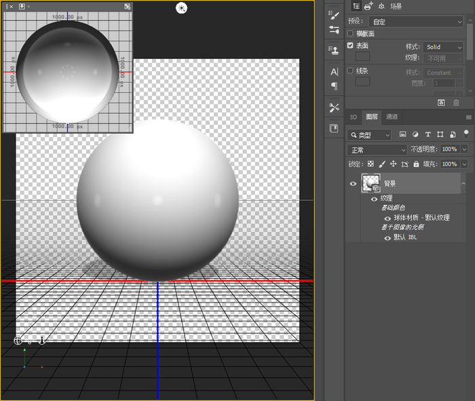This screenshot has height=401, width=475.
Task: Filter layers by type layers (T icon)
Action: click(427, 134)
